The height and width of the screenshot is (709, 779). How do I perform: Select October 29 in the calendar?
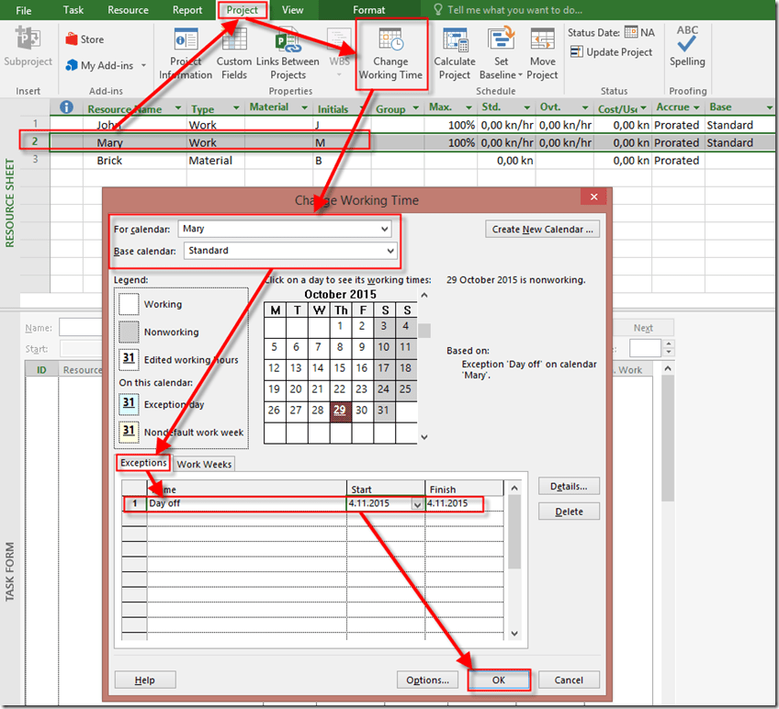(x=341, y=411)
